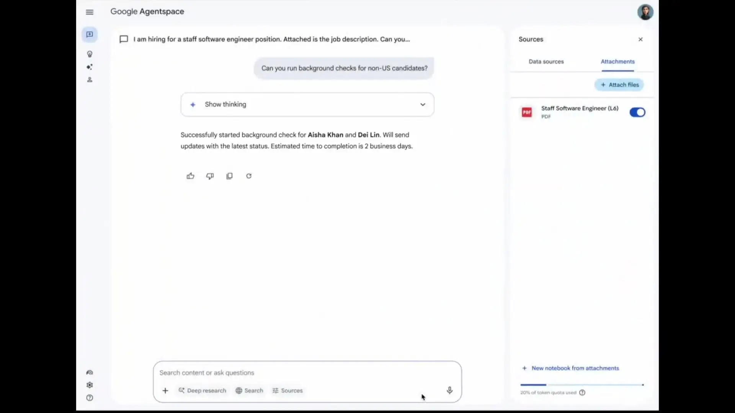
Task: Toggle the Staff Software Engineer (L6) attachment switch
Action: [637, 112]
